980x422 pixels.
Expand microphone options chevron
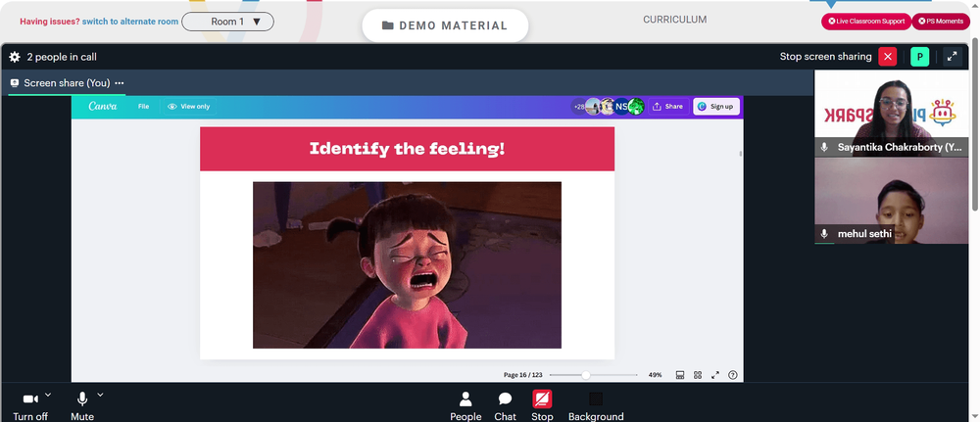click(100, 395)
